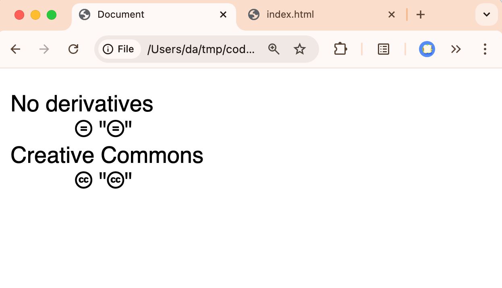Go forward to the next page
This screenshot has width=502, height=288.
point(44,49)
